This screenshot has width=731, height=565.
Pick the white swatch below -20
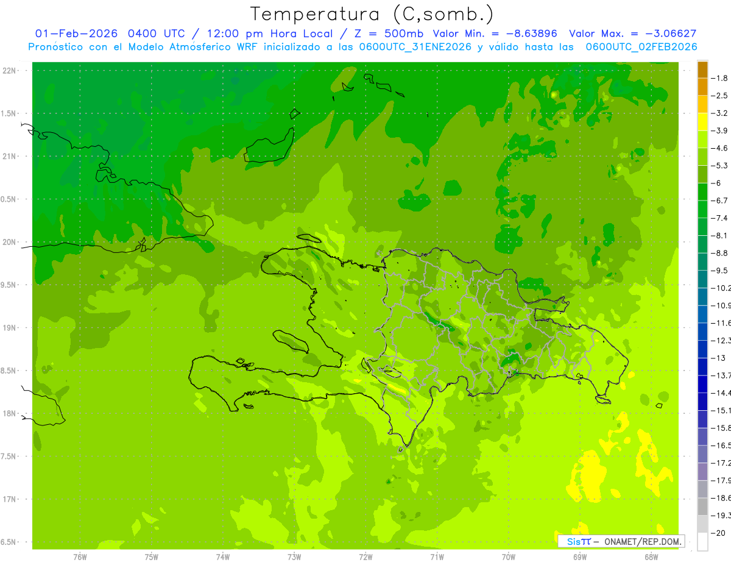pos(702,542)
